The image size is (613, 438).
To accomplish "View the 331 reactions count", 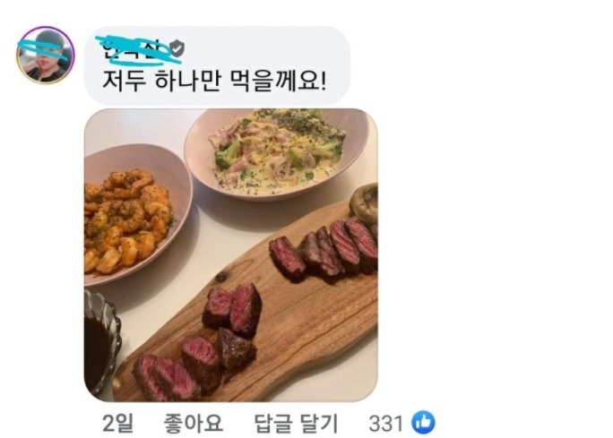I will [386, 424].
